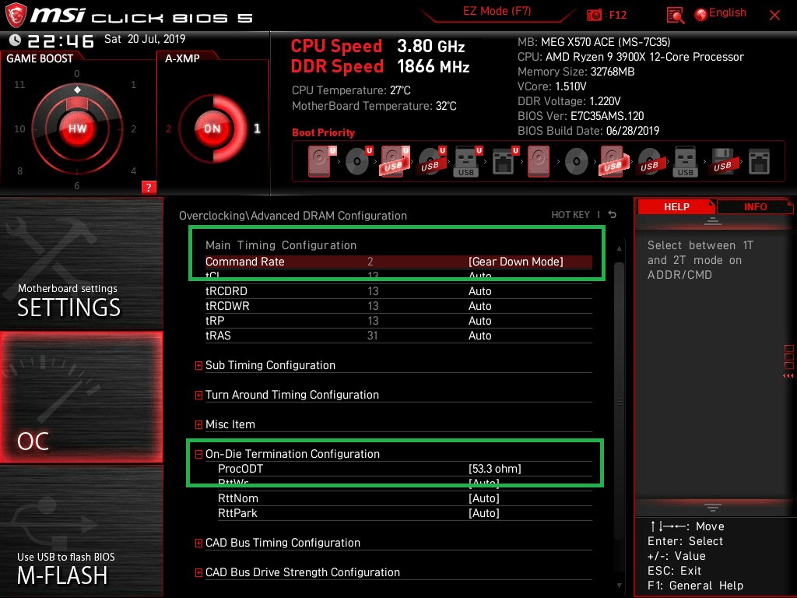The width and height of the screenshot is (797, 598).
Task: Click the tRAS row label
Action: click(x=218, y=335)
